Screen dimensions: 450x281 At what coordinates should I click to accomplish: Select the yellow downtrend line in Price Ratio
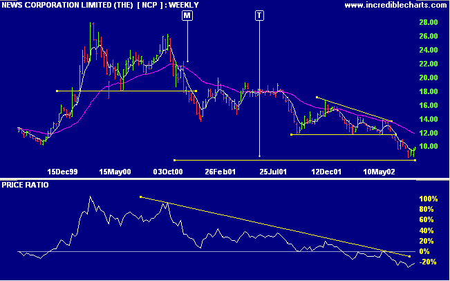pyautogui.click(x=275, y=227)
